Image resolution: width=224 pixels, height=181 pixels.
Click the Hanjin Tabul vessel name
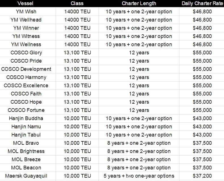tap(26, 135)
